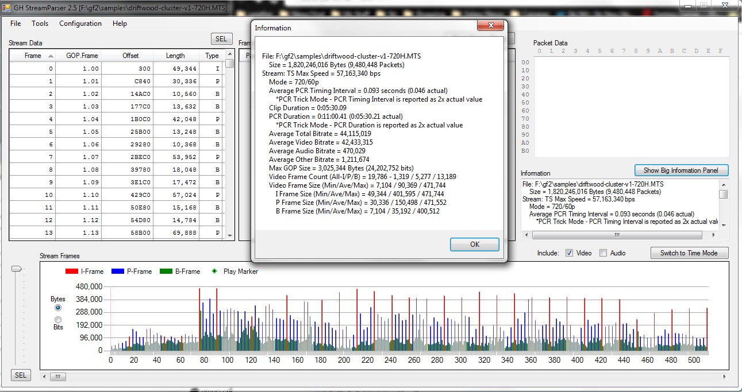Viewport: 742px width, 392px height.
Task: Click the Packet Data hex area
Action: 632,106
